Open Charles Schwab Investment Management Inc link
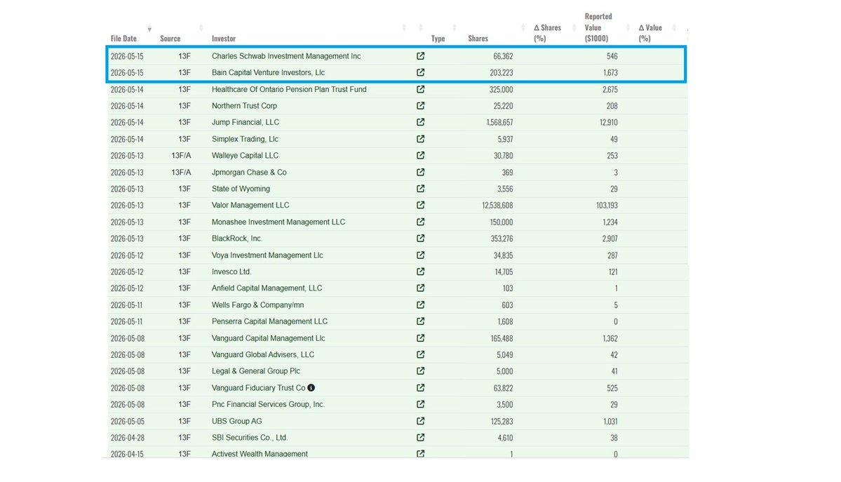Viewport: 841px width, 482px height. pyautogui.click(x=286, y=56)
